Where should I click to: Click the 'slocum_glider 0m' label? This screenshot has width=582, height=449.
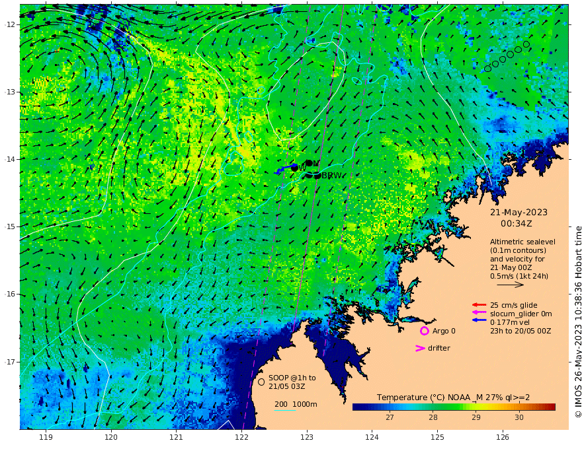click(x=520, y=314)
